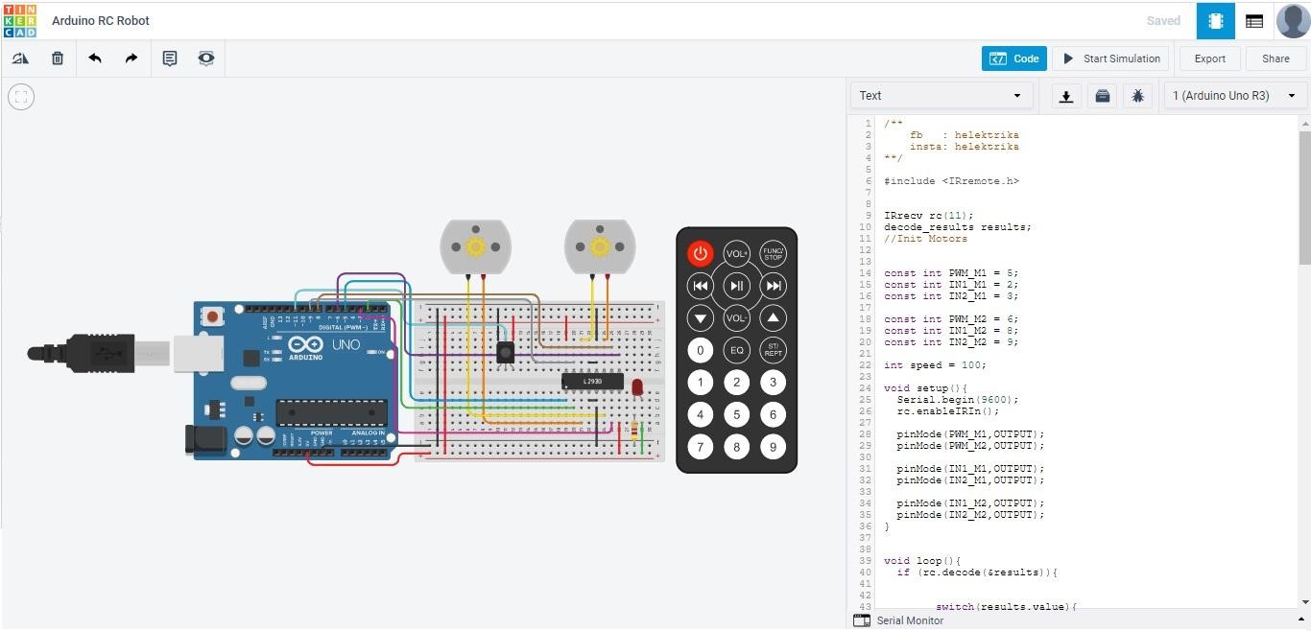Click the Arduino reset button

click(212, 315)
